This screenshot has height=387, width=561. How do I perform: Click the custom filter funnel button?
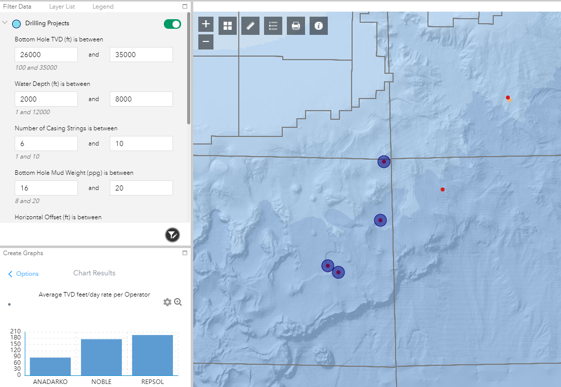point(172,234)
